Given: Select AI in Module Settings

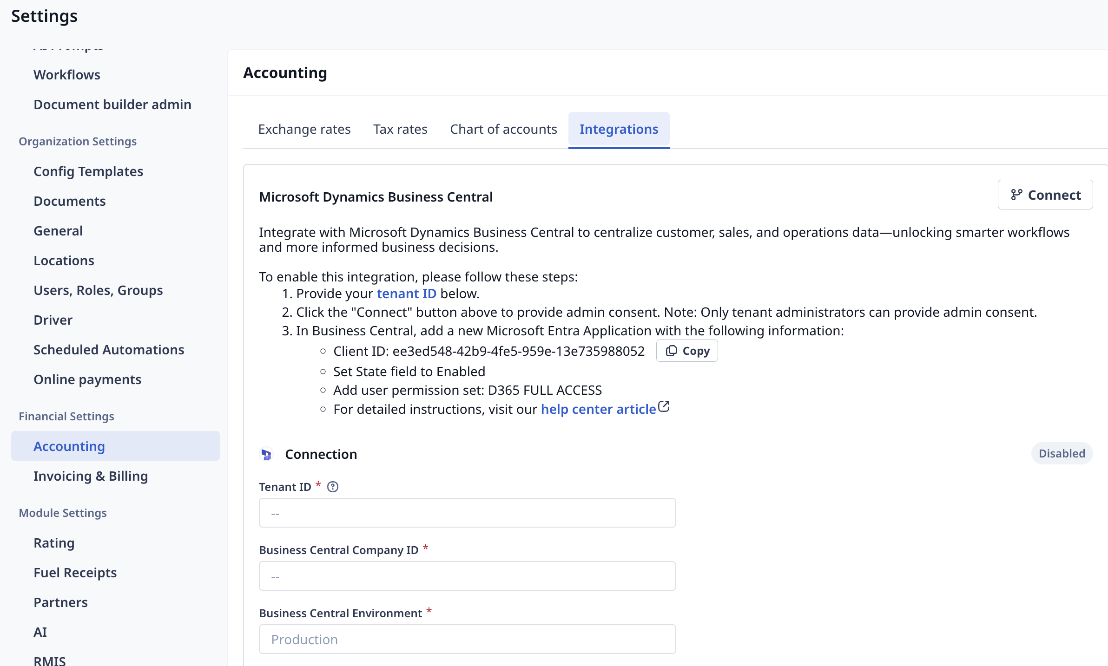Looking at the screenshot, I should 40,632.
